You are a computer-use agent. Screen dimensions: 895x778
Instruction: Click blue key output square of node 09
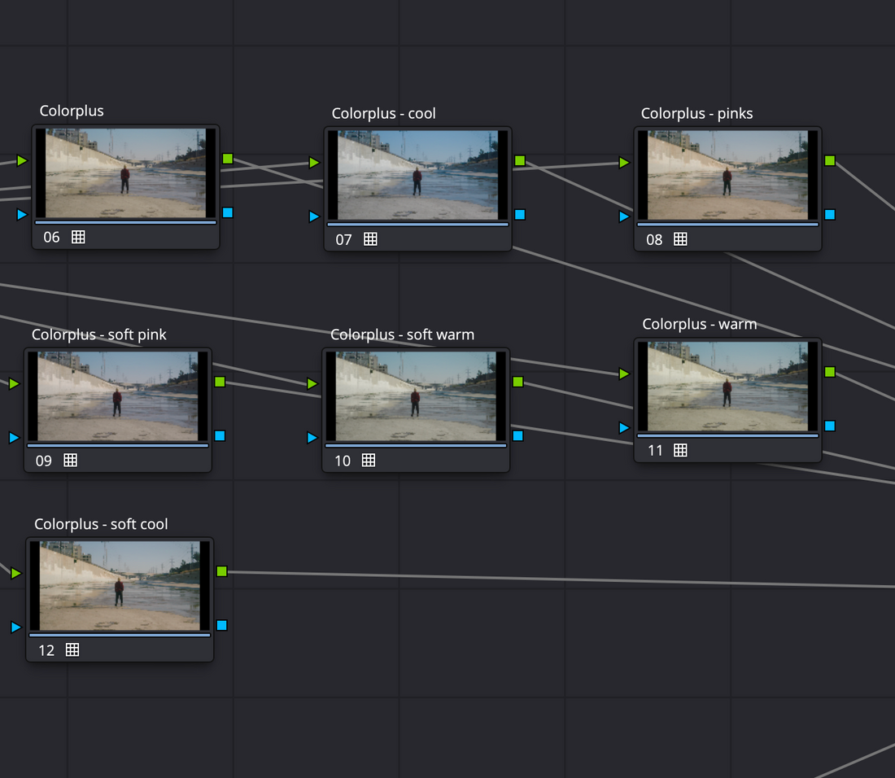[x=220, y=436]
